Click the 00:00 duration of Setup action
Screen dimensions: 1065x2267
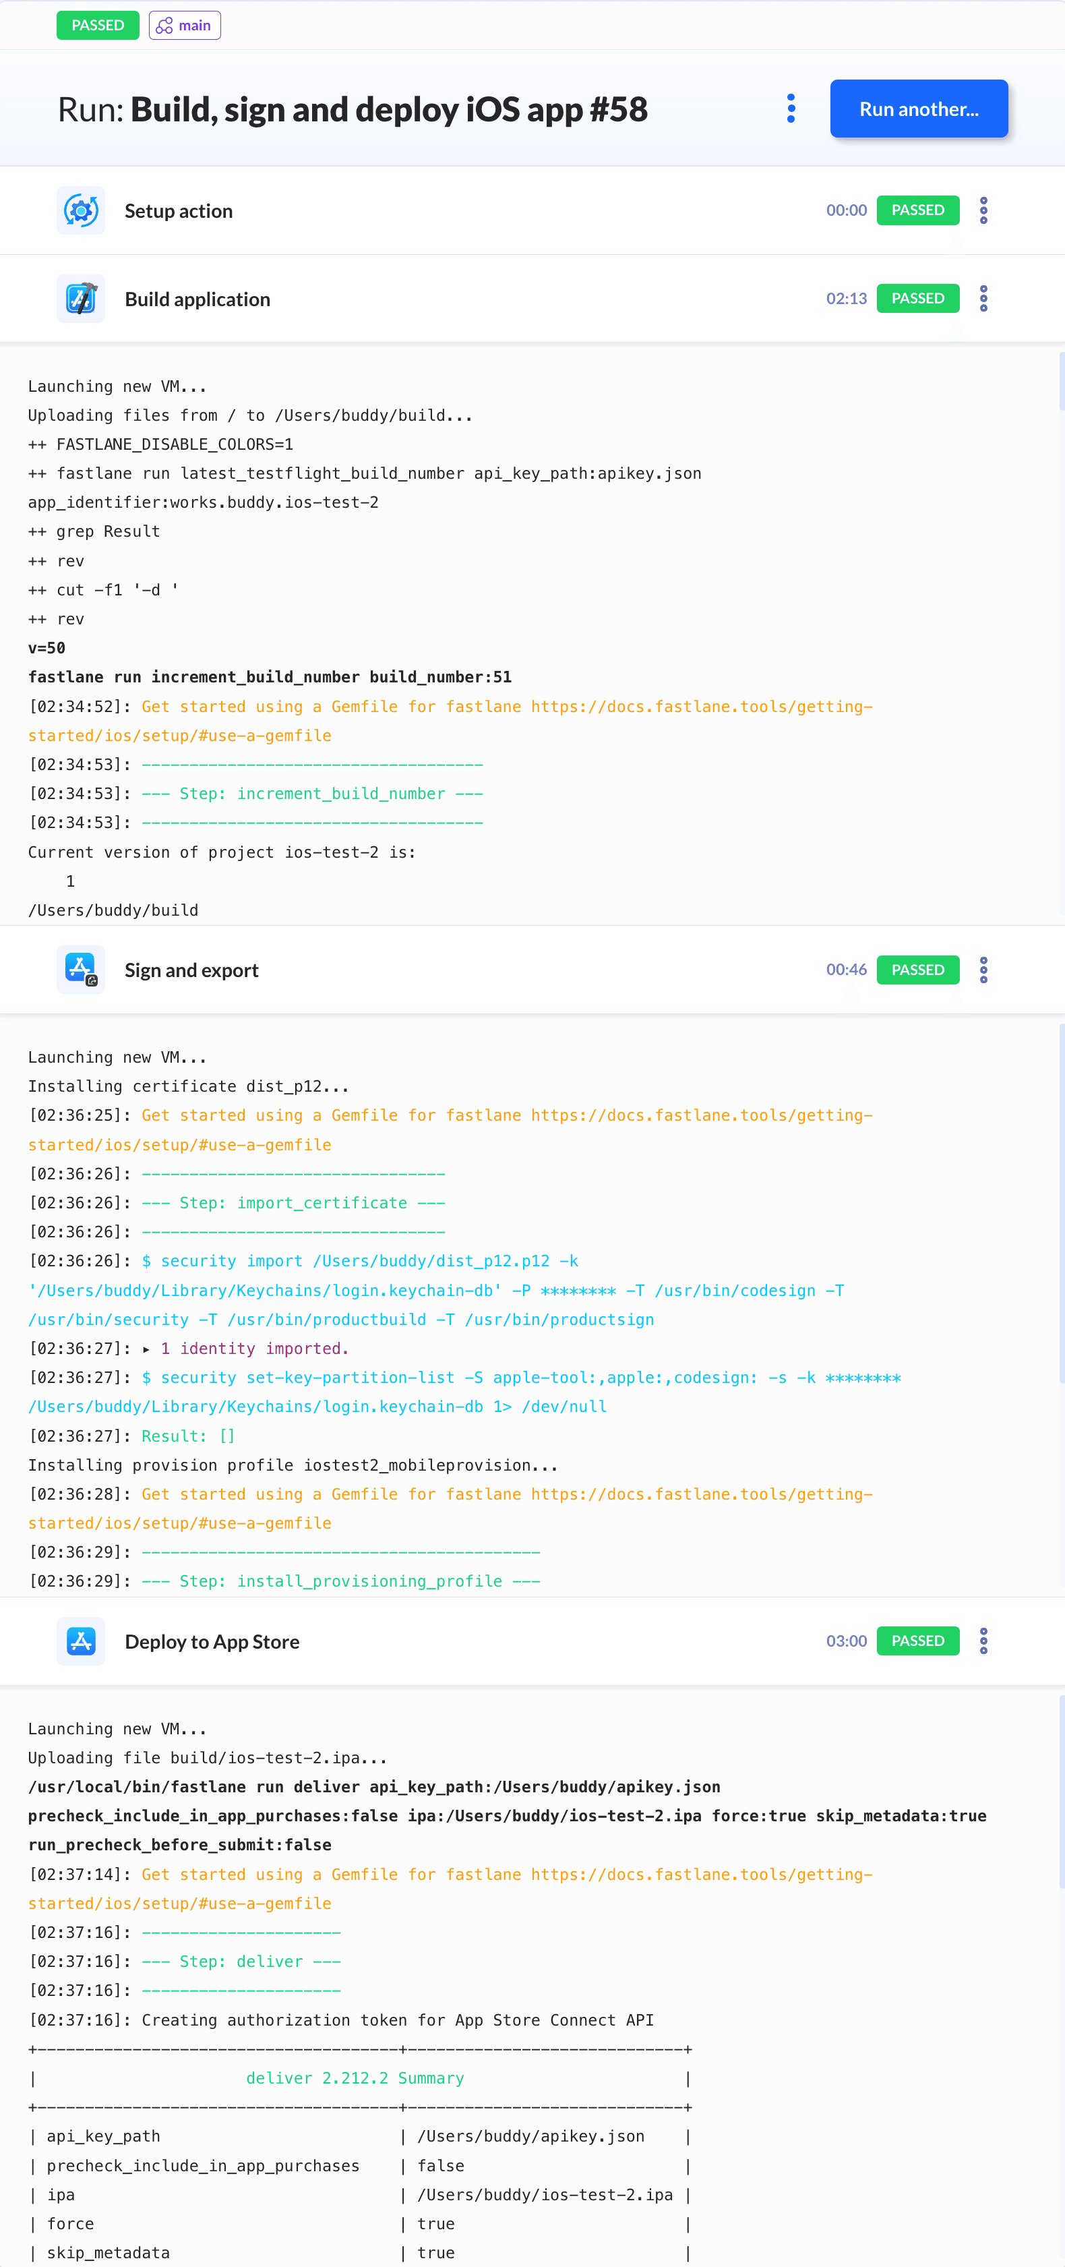846,210
